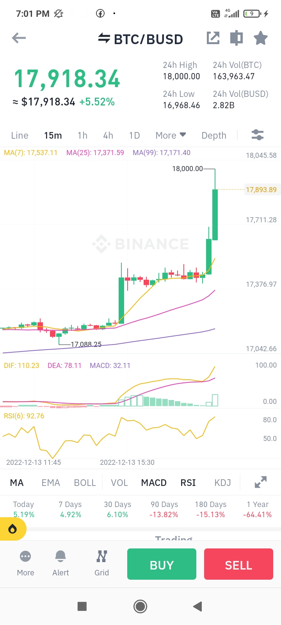The width and height of the screenshot is (281, 625).
Task: Tap the green BUY button
Action: tap(162, 564)
